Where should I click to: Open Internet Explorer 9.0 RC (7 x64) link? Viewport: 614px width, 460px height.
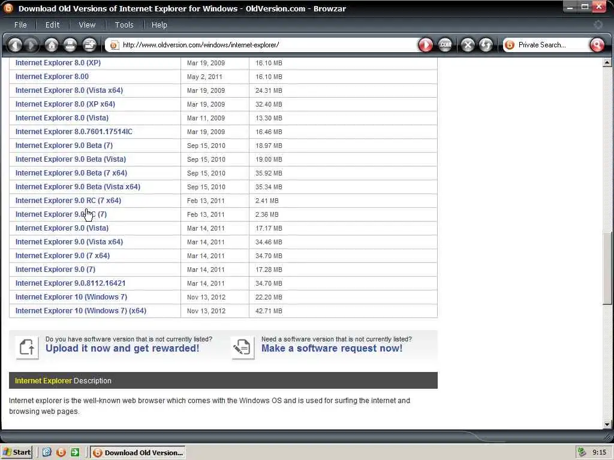click(x=68, y=200)
